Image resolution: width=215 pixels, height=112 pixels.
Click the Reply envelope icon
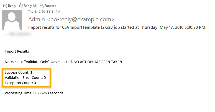tap(5, 6)
